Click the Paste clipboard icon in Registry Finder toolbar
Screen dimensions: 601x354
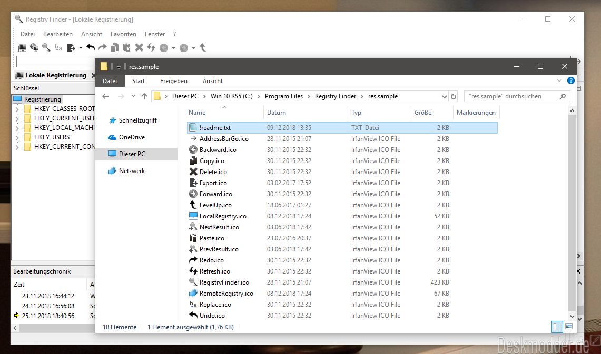(x=126, y=47)
